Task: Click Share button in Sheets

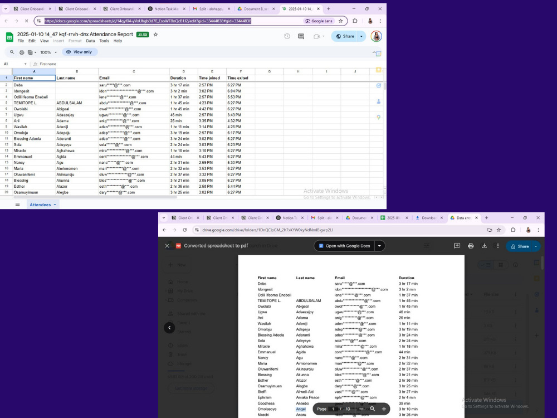Action: [x=345, y=36]
